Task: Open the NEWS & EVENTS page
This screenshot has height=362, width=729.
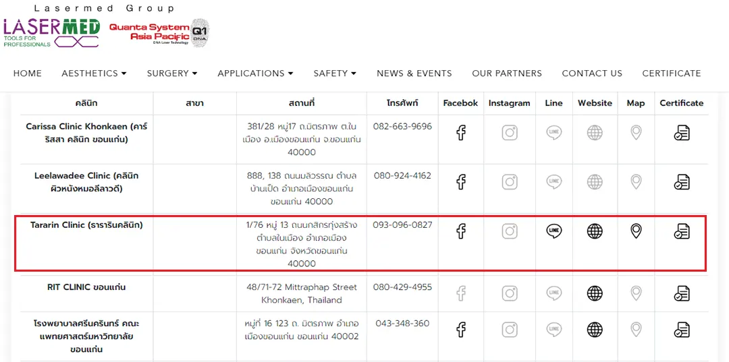Action: (x=414, y=73)
